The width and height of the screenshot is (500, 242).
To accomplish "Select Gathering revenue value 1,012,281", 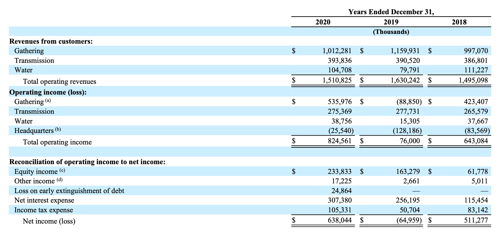I will (x=337, y=51).
